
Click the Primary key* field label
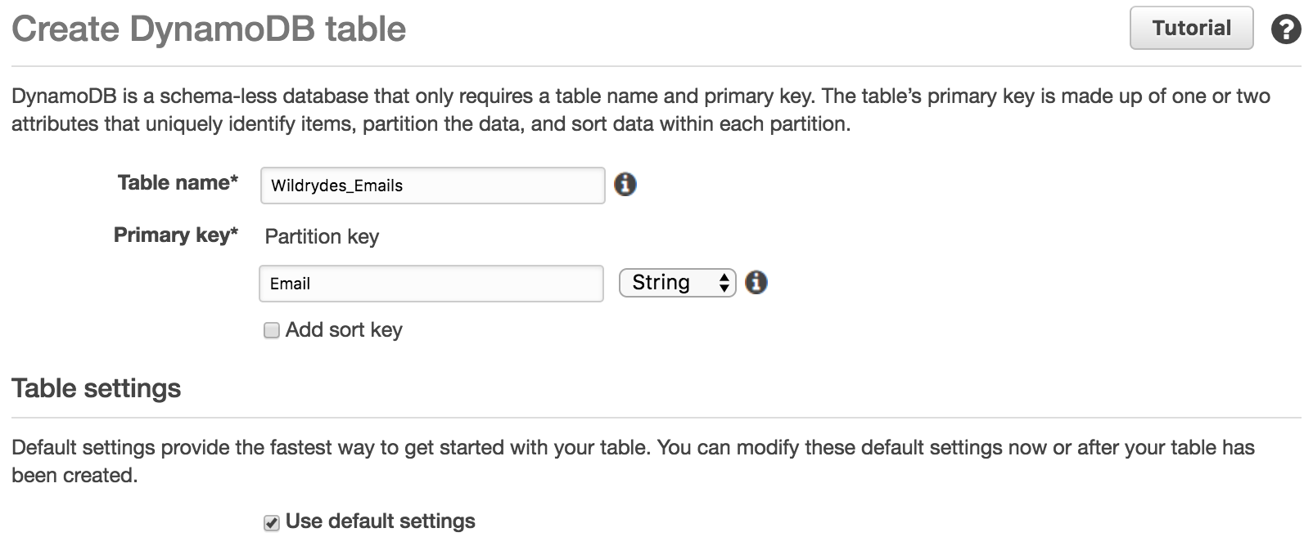click(x=176, y=235)
